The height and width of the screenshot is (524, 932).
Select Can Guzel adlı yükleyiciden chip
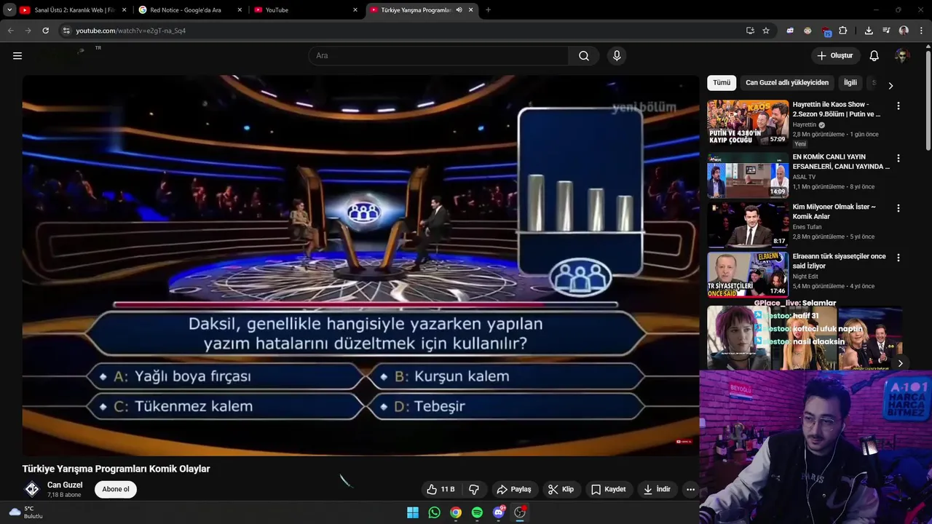pos(787,82)
